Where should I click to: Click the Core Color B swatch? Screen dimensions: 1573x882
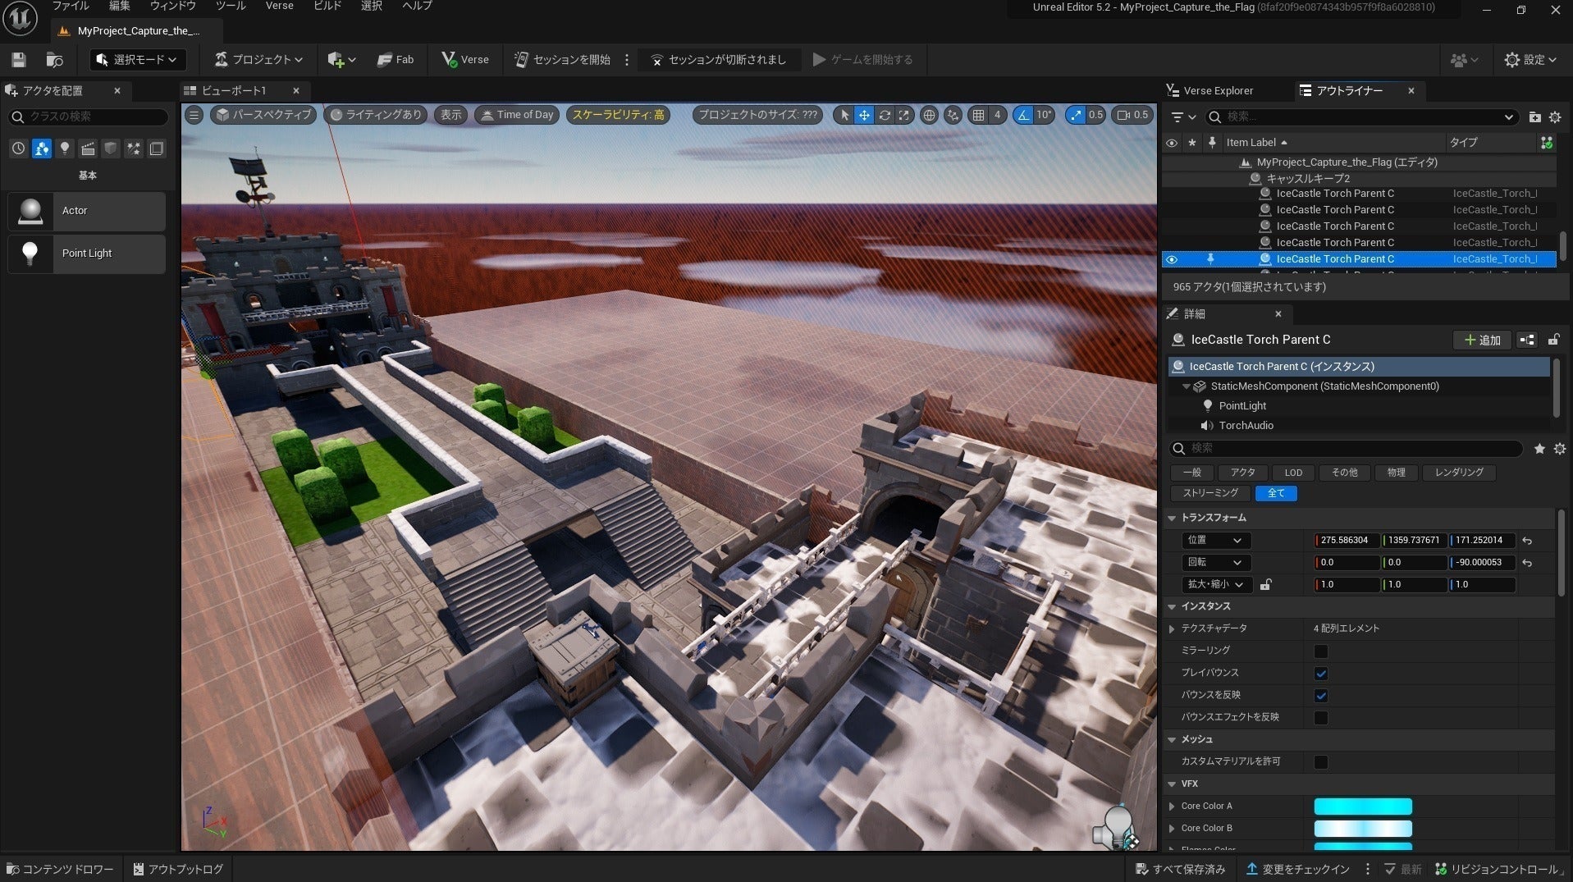tap(1362, 828)
